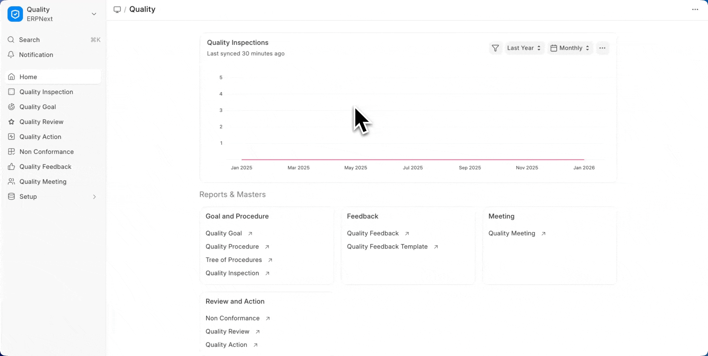Click the desktop icon in breadcrumb
The width and height of the screenshot is (708, 356).
[117, 10]
